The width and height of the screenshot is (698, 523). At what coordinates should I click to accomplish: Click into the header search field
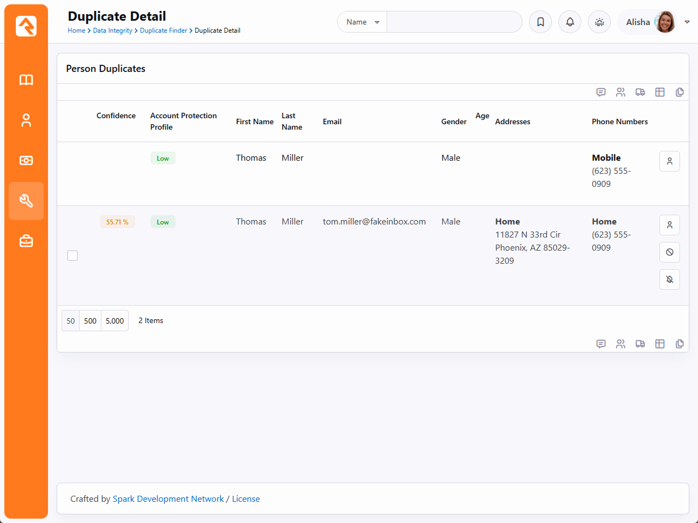[x=454, y=22]
